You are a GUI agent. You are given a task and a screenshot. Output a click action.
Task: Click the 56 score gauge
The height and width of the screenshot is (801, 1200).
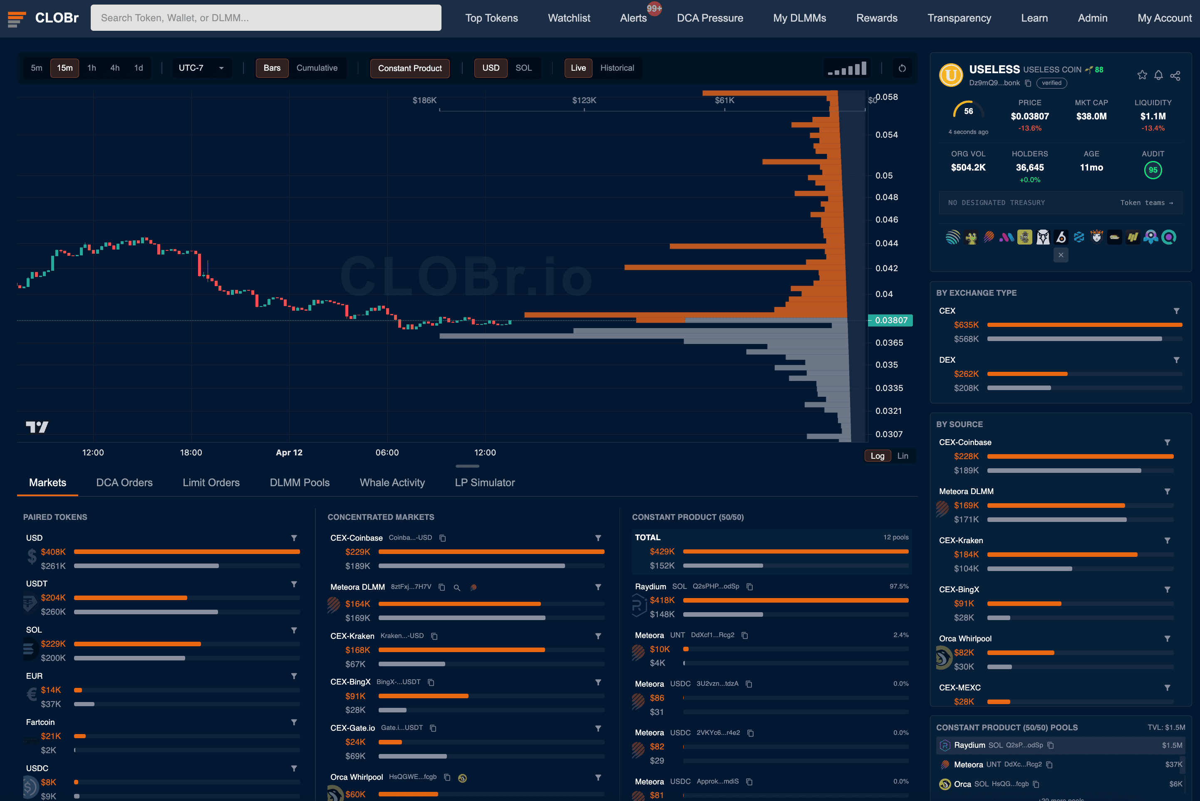tap(968, 110)
